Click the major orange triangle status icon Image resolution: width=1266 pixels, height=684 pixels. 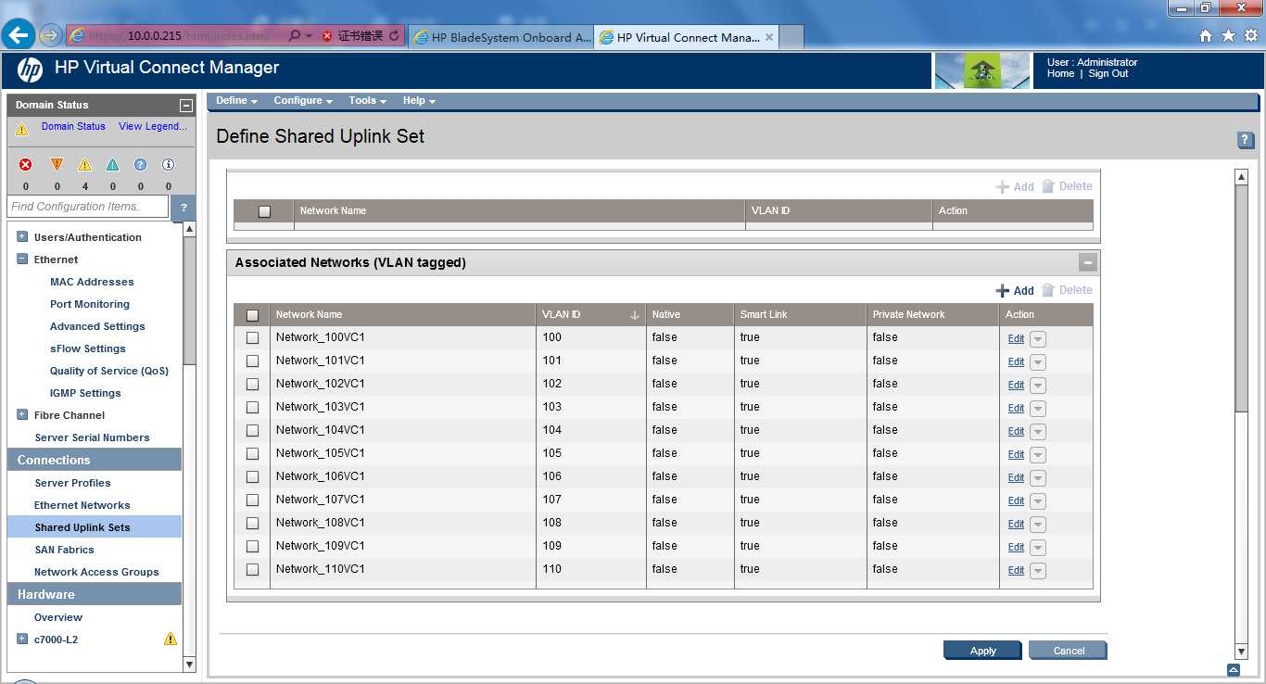coord(57,165)
